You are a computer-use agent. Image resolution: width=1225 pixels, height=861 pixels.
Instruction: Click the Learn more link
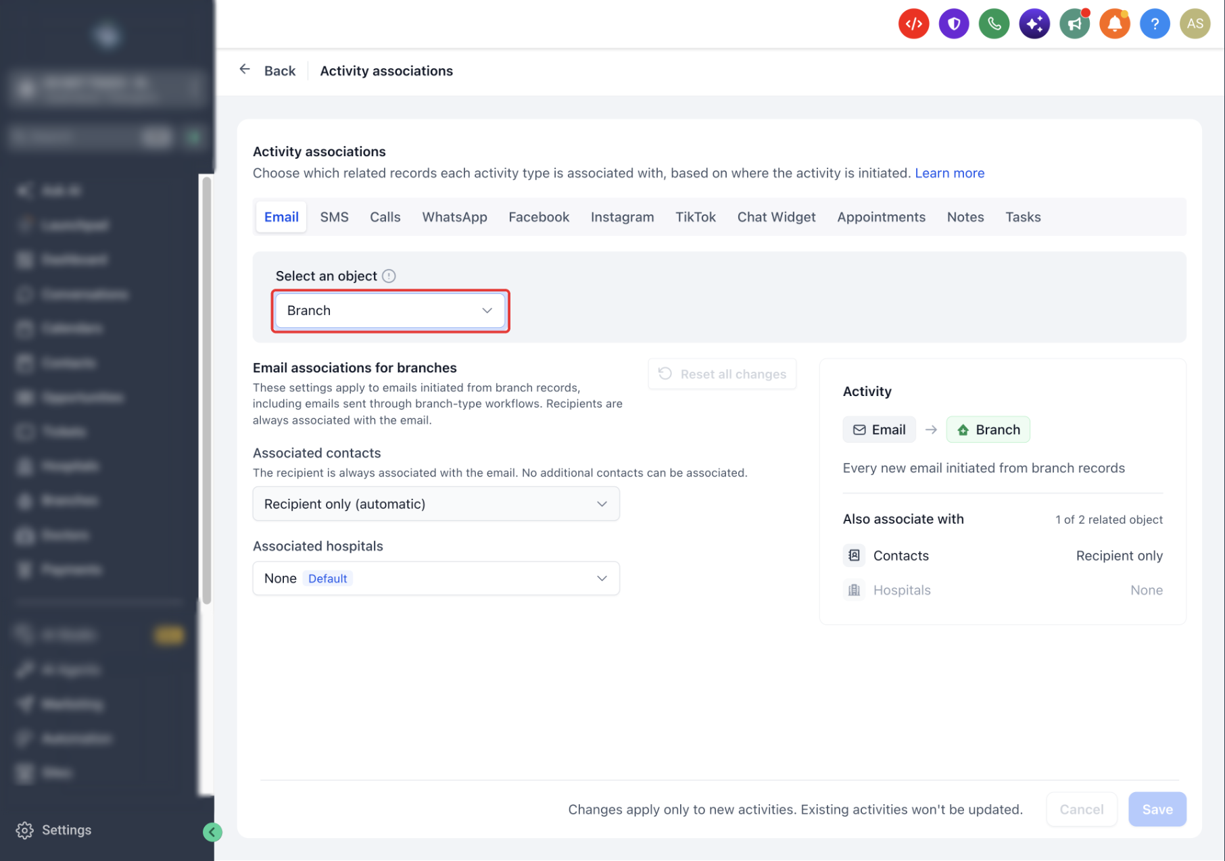[949, 173]
